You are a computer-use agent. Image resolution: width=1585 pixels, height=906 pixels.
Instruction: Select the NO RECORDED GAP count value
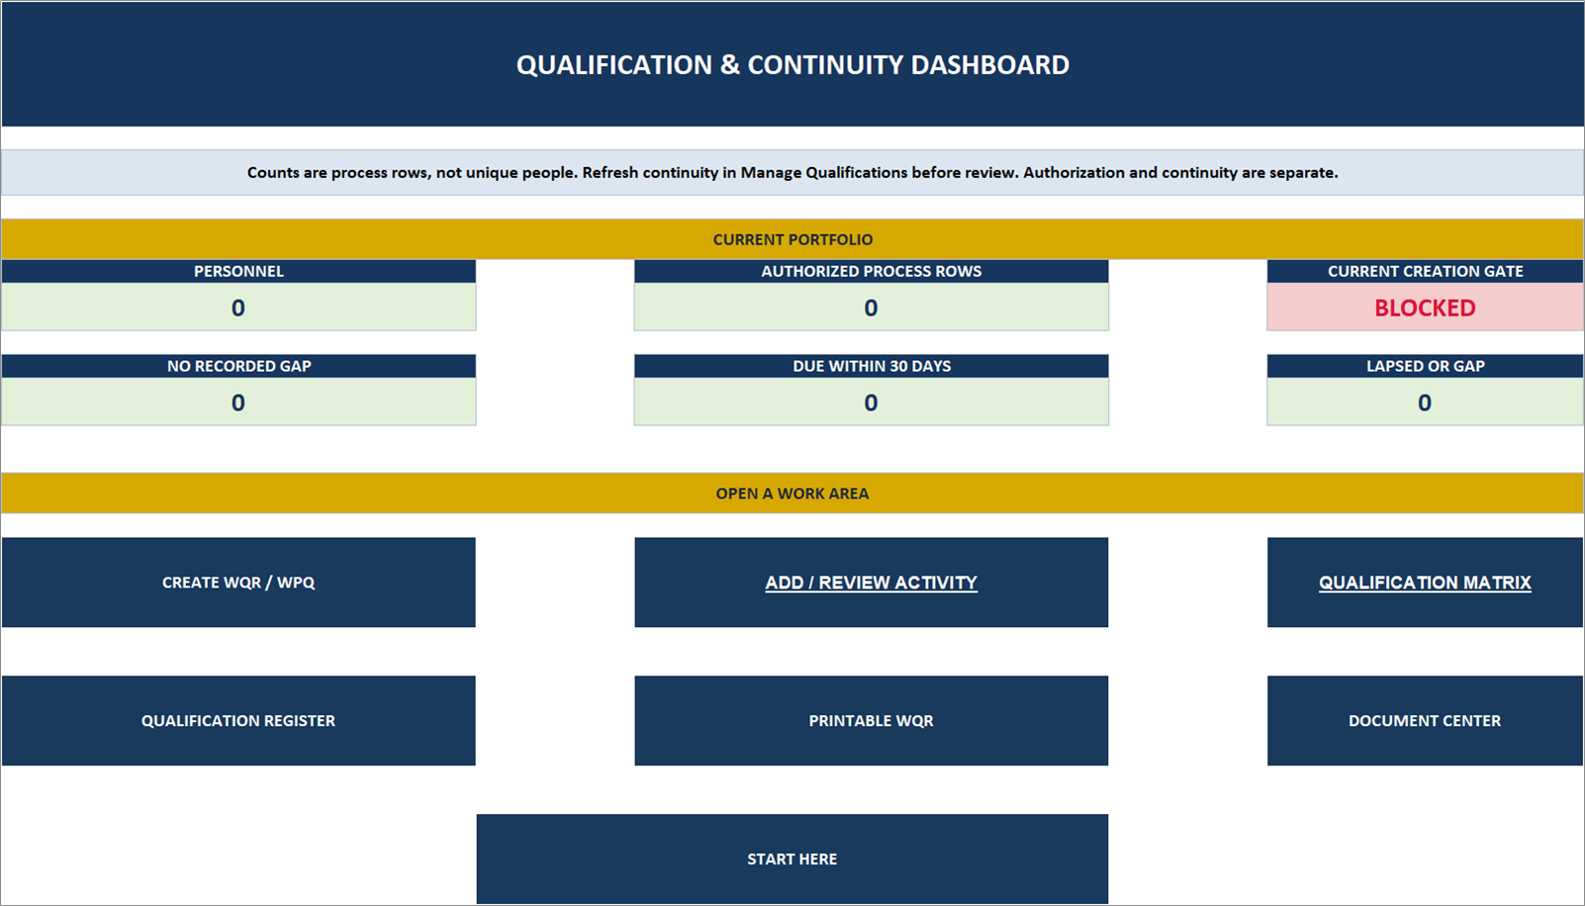tap(238, 403)
